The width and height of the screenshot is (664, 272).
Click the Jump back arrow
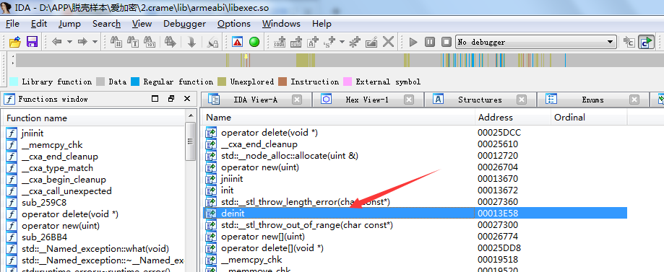[x=57, y=42]
